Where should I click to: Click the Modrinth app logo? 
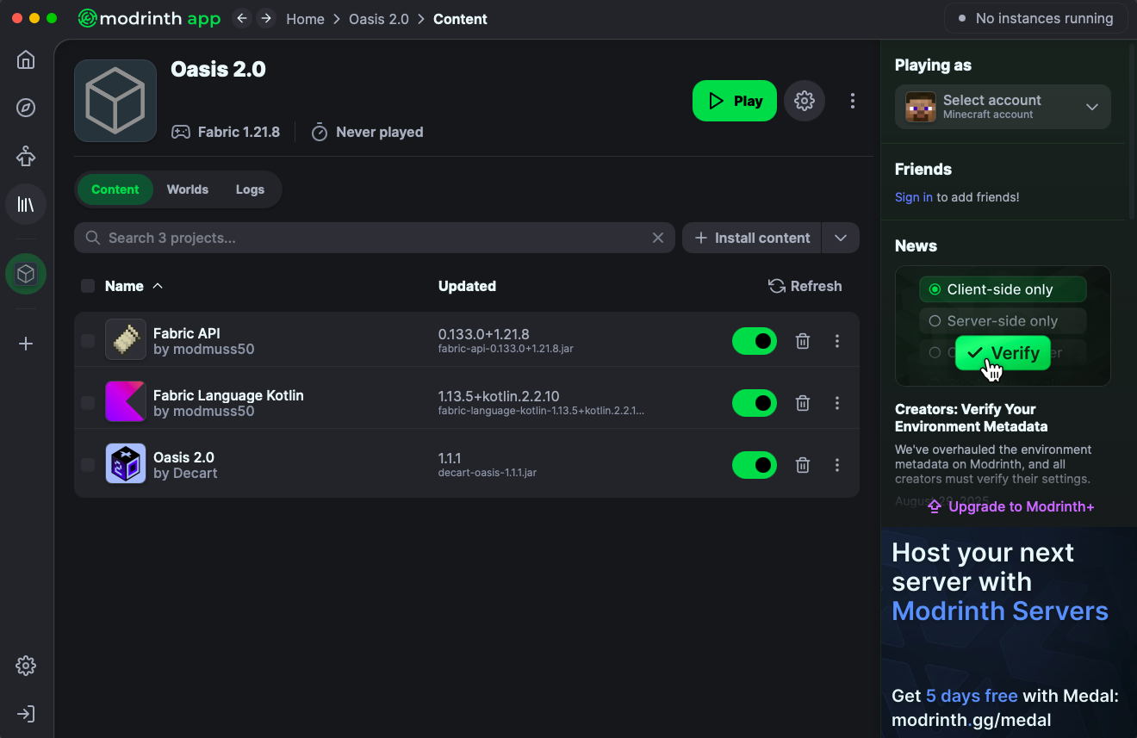click(149, 18)
